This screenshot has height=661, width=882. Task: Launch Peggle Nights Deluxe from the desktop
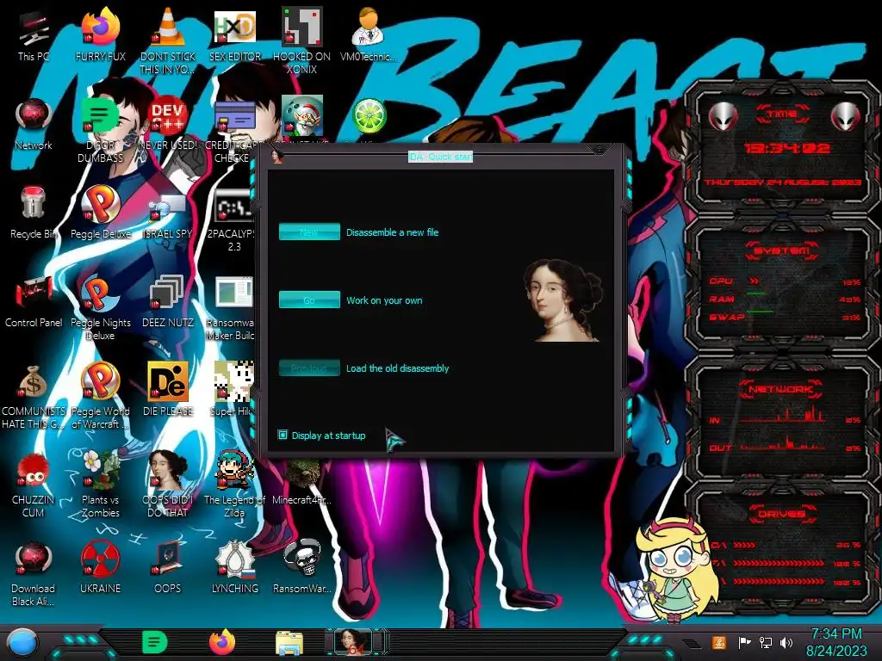(101, 308)
